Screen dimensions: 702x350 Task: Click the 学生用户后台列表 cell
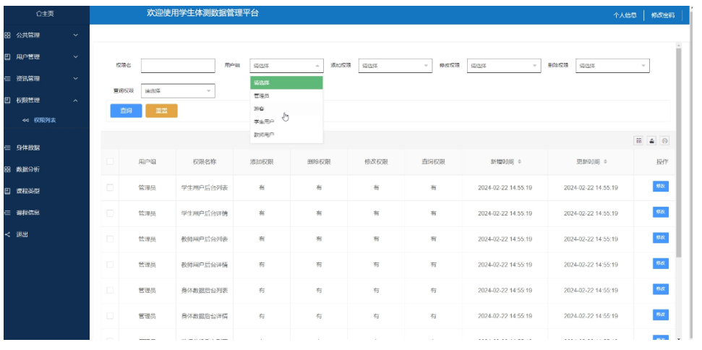point(205,188)
